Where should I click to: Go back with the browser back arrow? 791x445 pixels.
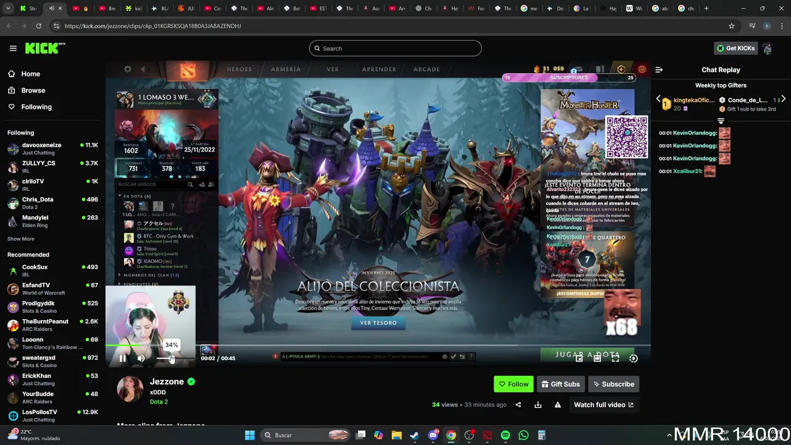[x=8, y=26]
